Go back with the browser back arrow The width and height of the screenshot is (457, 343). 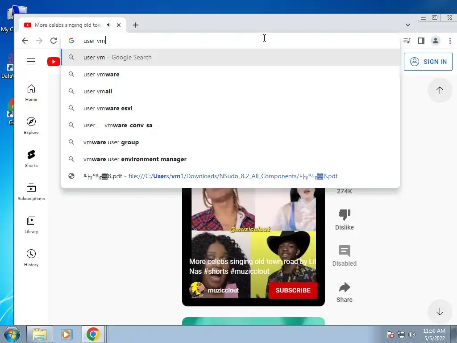(25, 41)
